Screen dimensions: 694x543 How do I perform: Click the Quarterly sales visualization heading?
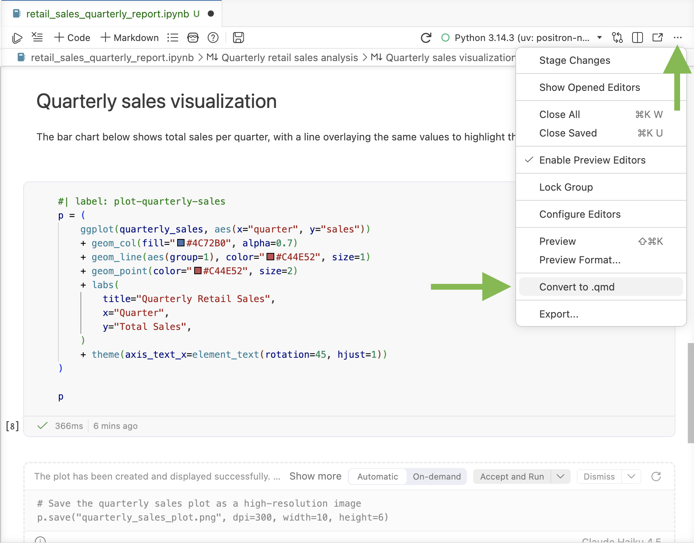click(157, 102)
